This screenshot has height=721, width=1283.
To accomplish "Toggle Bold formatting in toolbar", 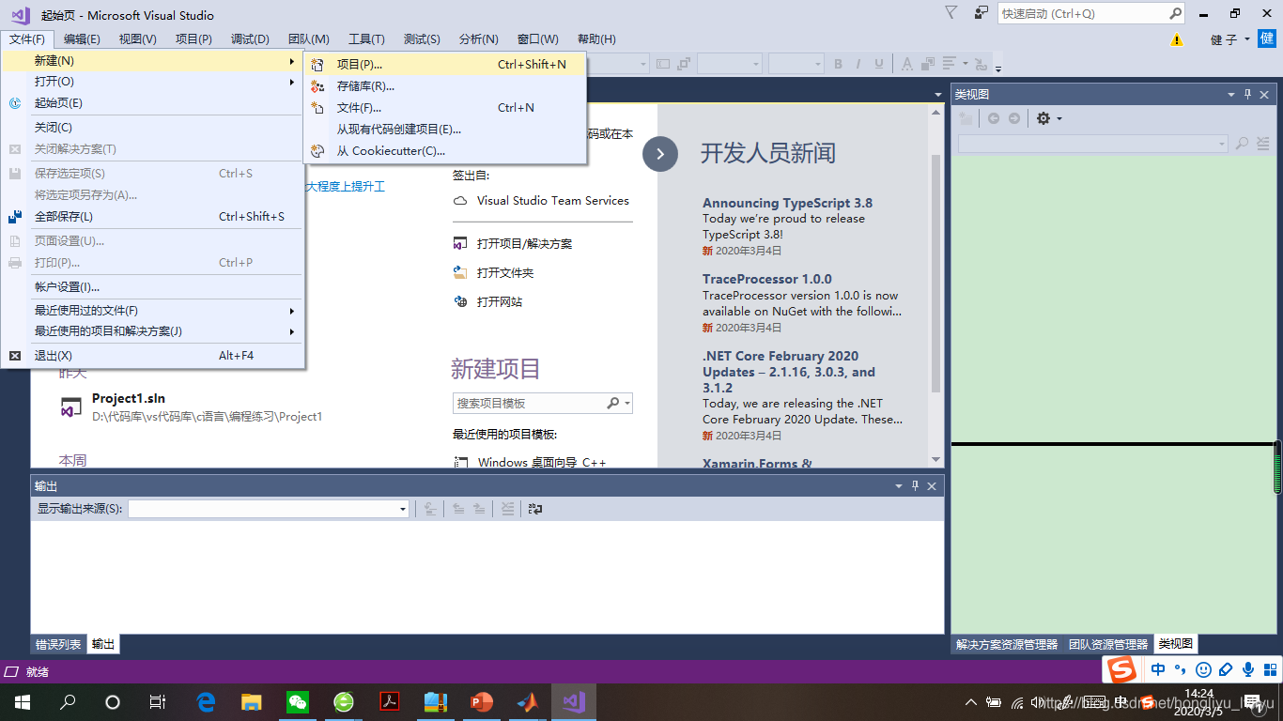I will pyautogui.click(x=838, y=64).
